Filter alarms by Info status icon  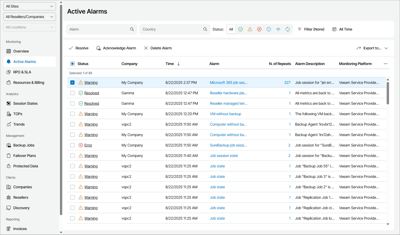[x=269, y=29]
